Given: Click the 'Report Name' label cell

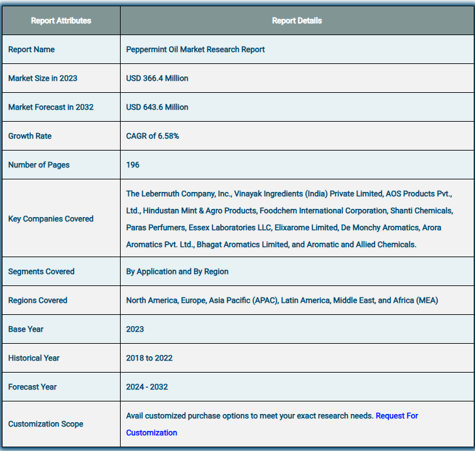Looking at the screenshot, I should click(x=61, y=50).
